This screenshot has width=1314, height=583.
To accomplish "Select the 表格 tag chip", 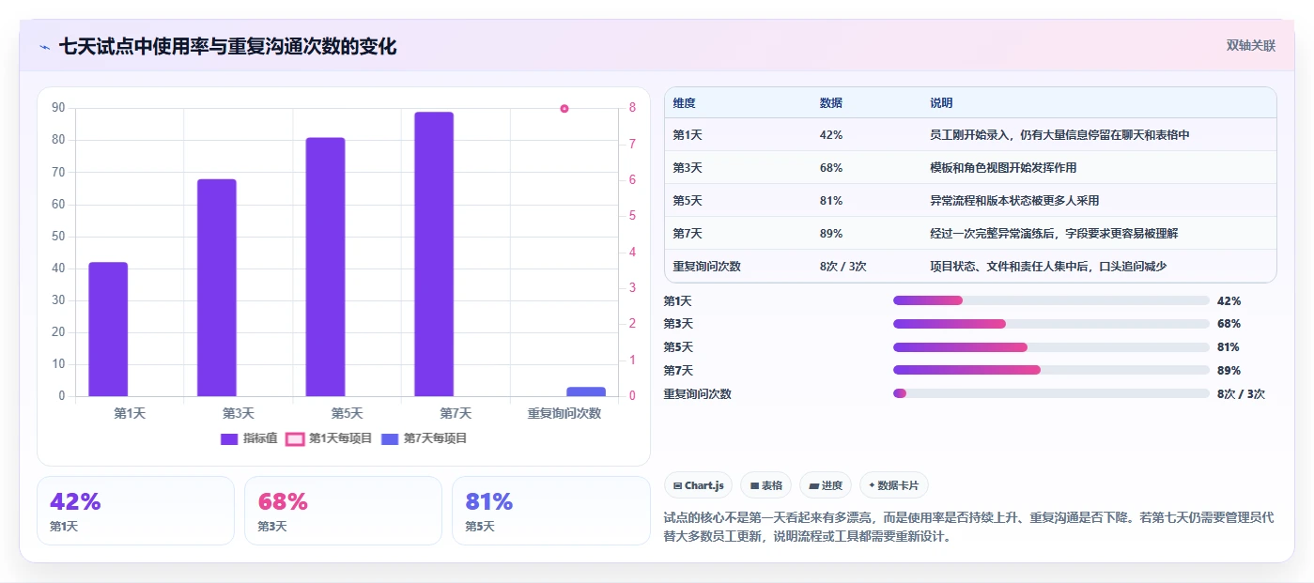I will [x=765, y=485].
